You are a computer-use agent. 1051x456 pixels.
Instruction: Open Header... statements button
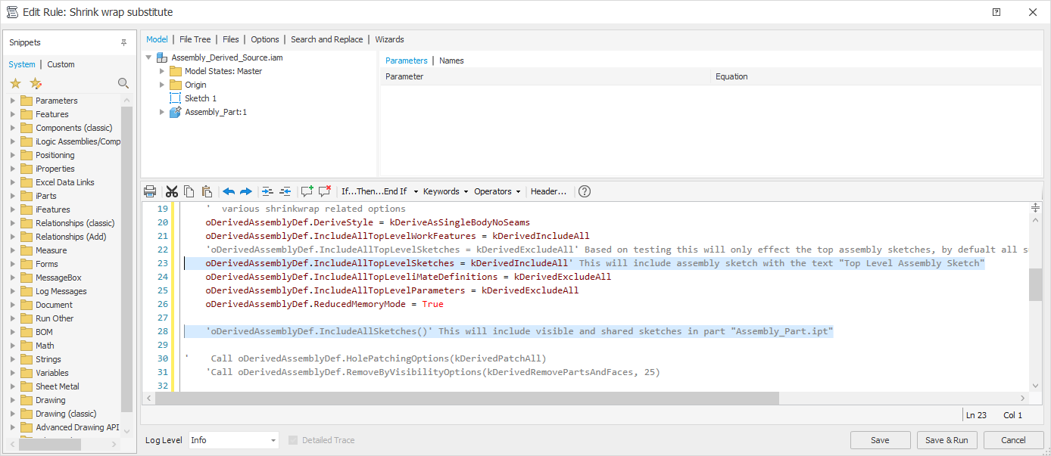click(548, 191)
